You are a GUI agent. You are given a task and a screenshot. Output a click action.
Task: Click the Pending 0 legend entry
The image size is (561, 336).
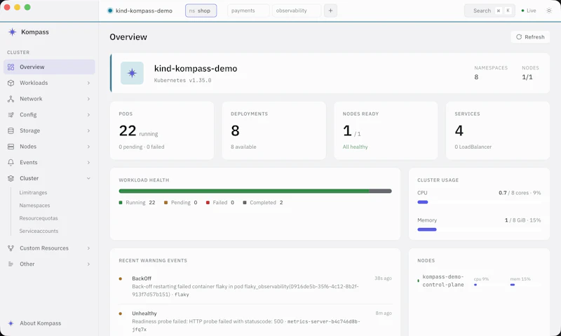click(181, 203)
